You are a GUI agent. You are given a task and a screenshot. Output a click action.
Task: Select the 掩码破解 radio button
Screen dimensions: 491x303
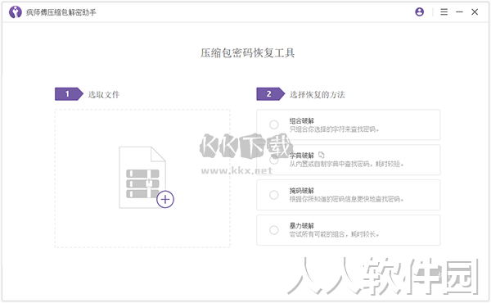pos(274,195)
